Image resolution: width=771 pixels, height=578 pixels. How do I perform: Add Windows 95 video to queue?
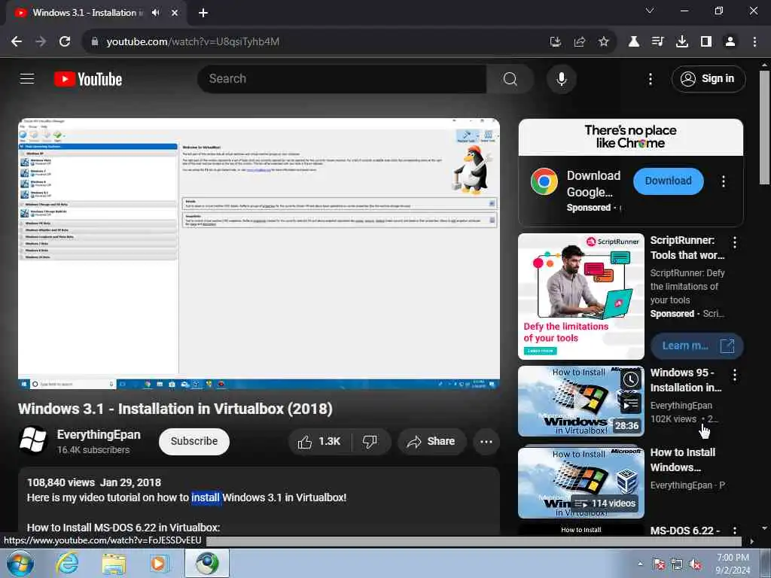tap(630, 404)
